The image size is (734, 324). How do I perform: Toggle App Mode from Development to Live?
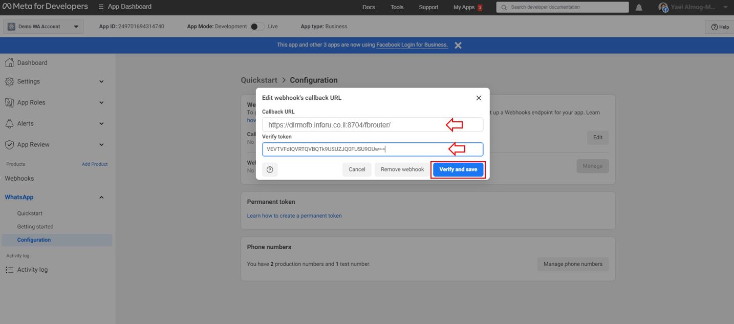257,27
